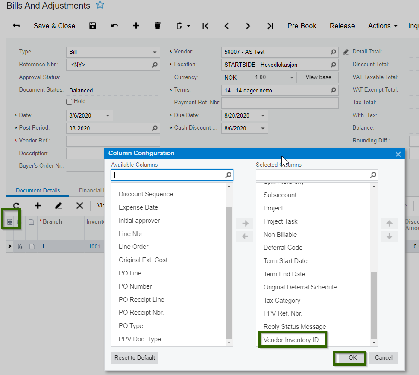
Task: Refresh the document details grid
Action: pos(16,205)
